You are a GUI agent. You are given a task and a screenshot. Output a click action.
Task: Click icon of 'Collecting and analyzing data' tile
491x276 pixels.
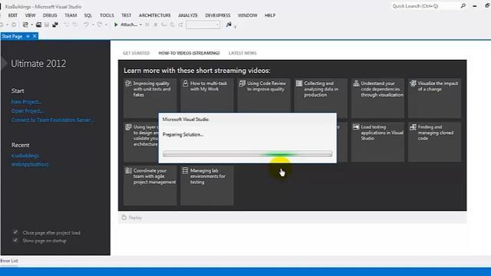coord(299,84)
